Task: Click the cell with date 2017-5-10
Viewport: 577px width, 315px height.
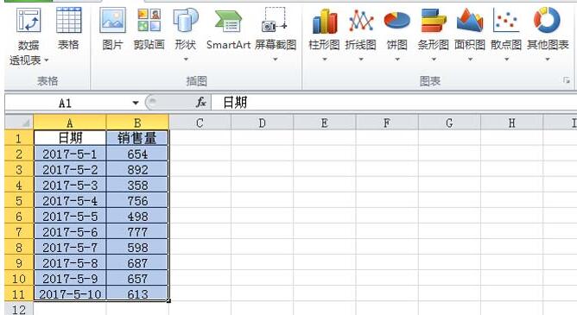Action: coord(70,294)
